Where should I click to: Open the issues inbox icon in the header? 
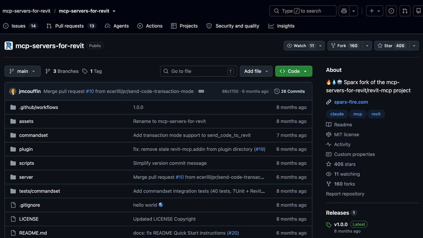coord(391,11)
